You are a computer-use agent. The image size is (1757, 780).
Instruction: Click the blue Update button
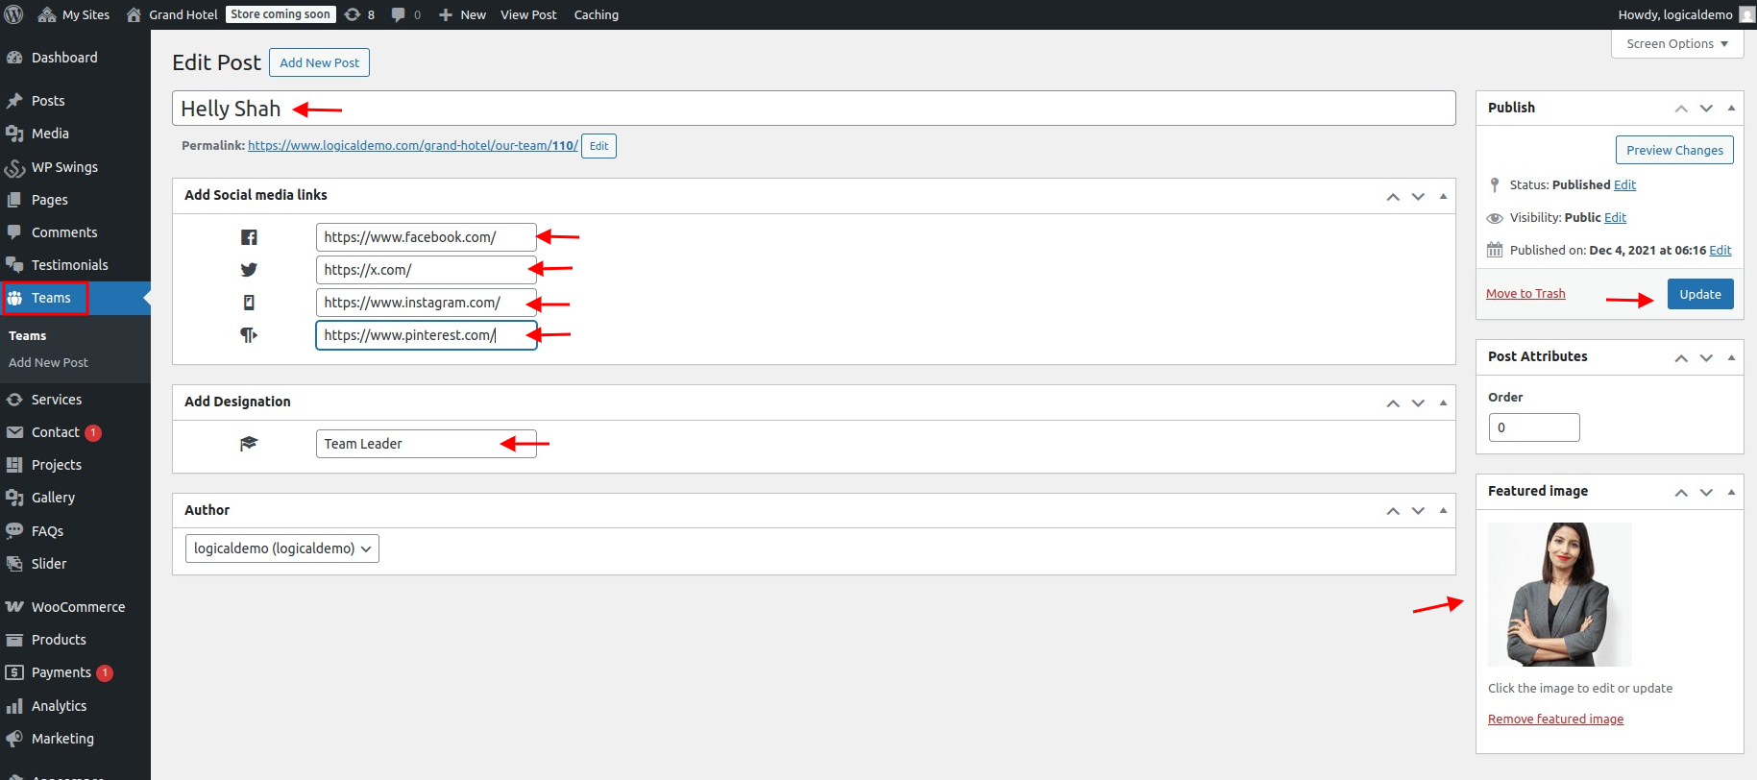1699,294
